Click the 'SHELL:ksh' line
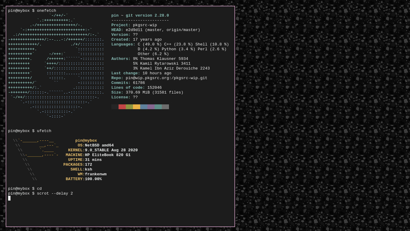410x231 pixels. click(81, 169)
